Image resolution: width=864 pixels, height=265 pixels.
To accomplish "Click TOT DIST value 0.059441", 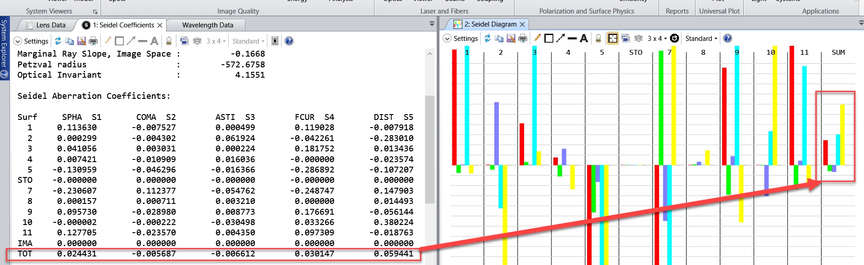I will coord(394,254).
